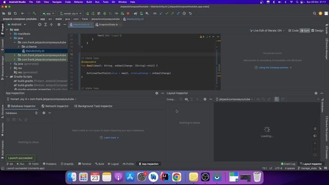329x185 pixels.
Task: Switch to Network Inspector tab
Action: [x=55, y=106]
